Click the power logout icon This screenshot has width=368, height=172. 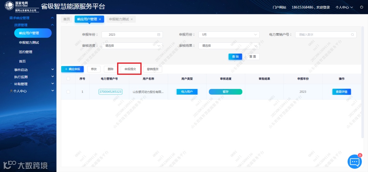pos(362,7)
